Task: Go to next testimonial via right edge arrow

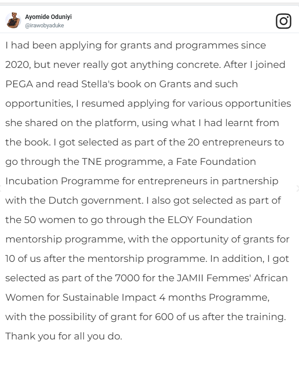Action: point(297,188)
